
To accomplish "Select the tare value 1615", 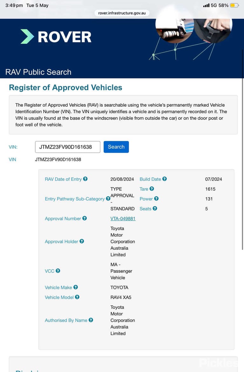I will click(x=210, y=189).
